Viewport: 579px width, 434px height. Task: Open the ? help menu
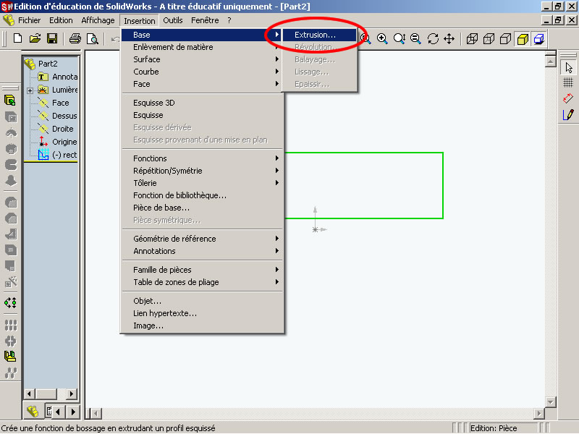[x=229, y=20]
